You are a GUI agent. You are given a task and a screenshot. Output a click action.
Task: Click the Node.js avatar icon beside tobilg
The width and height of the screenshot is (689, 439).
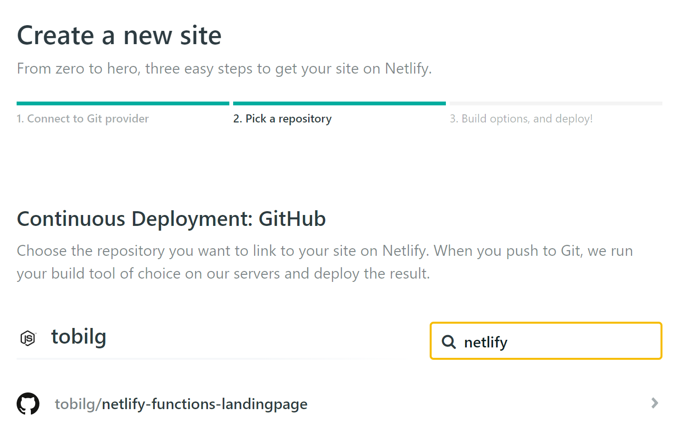click(28, 338)
